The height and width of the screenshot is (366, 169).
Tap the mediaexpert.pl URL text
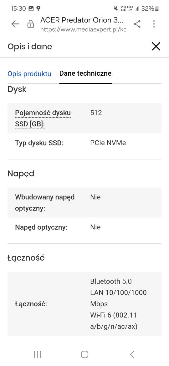tap(83, 30)
